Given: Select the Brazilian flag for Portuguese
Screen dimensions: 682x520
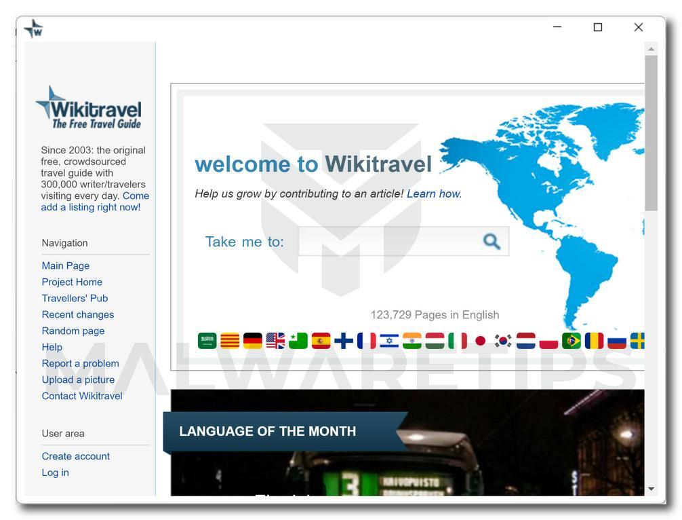Looking at the screenshot, I should 571,341.
